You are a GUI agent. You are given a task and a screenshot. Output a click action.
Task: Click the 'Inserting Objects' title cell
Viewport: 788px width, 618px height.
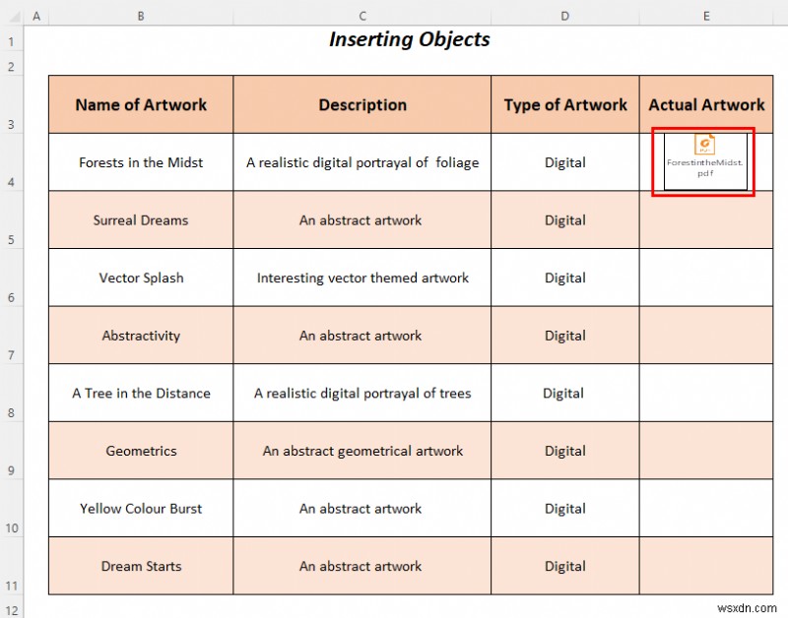coord(410,39)
